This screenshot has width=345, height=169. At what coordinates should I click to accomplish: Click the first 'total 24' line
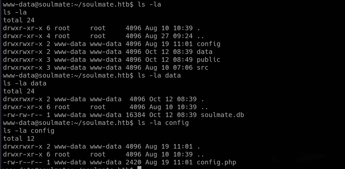(x=19, y=20)
